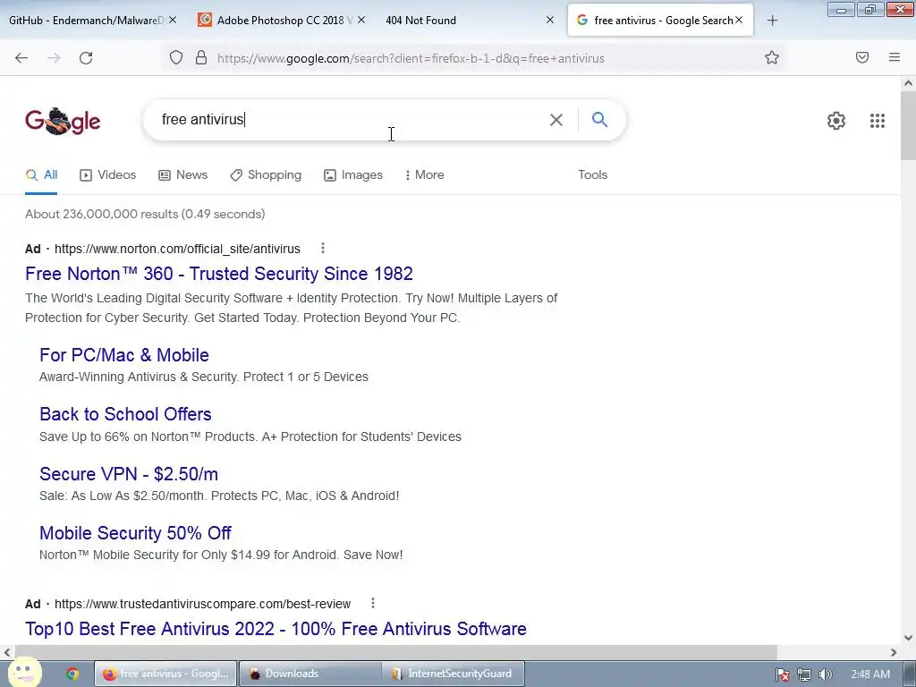Close the GitHub Endermanch tab
916x687 pixels.
click(173, 20)
